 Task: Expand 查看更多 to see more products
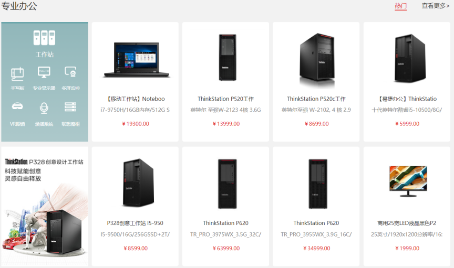[436, 6]
